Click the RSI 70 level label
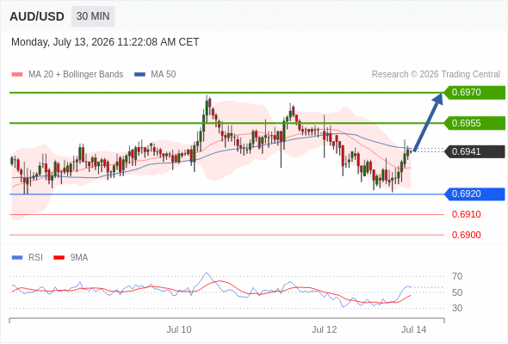This screenshot has width=508, height=344. pyautogui.click(x=457, y=276)
